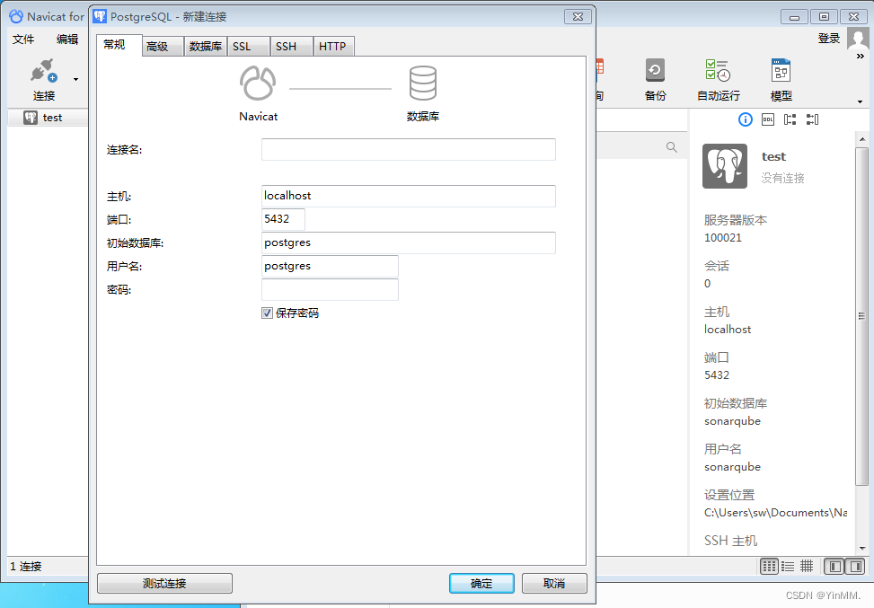Switch to list view in status bar
The width and height of the screenshot is (874, 608).
(788, 567)
